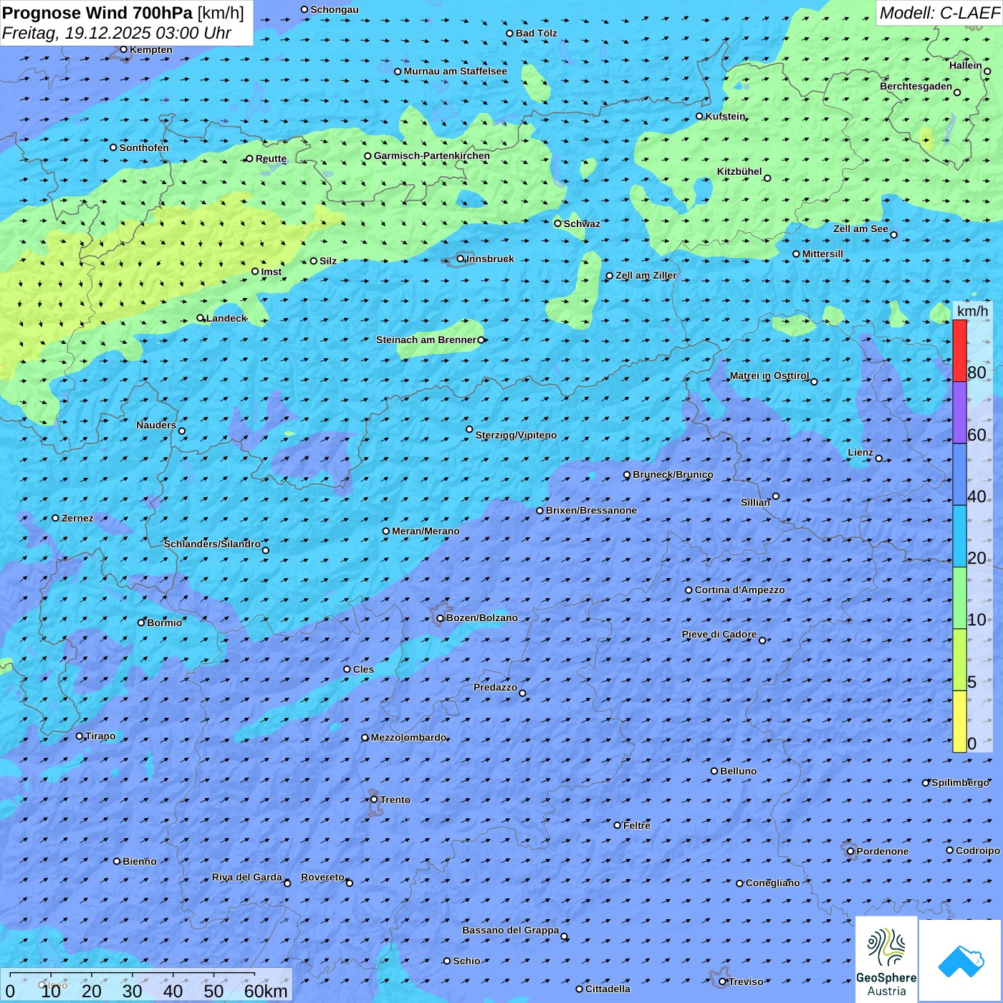The width and height of the screenshot is (1003, 1003).
Task: Click the Trento city label
Action: [395, 800]
